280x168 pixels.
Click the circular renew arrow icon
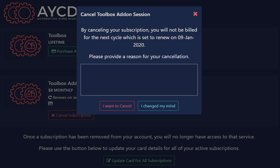point(50,97)
